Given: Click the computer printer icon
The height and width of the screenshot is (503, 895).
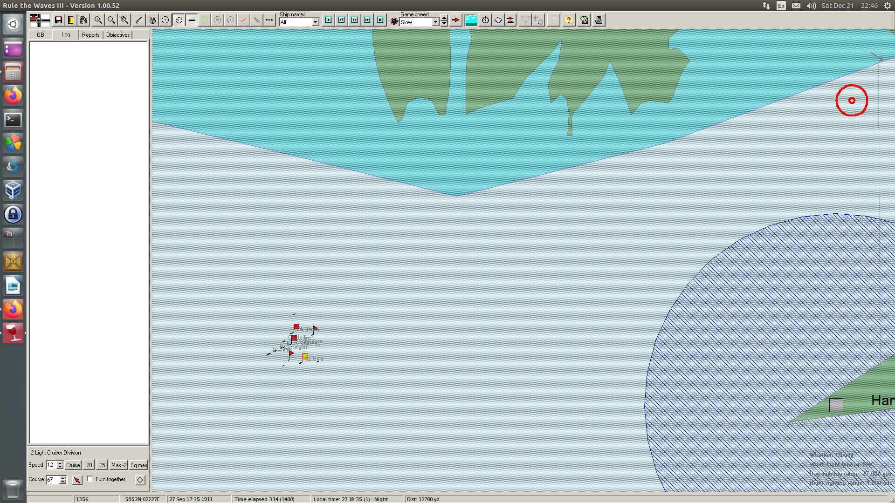Looking at the screenshot, I should coord(599,20).
